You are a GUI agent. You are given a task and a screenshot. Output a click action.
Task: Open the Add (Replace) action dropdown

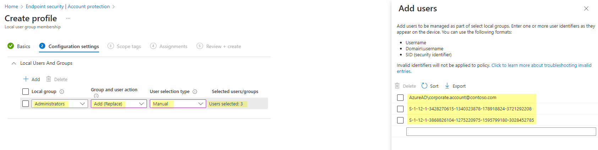point(119,104)
